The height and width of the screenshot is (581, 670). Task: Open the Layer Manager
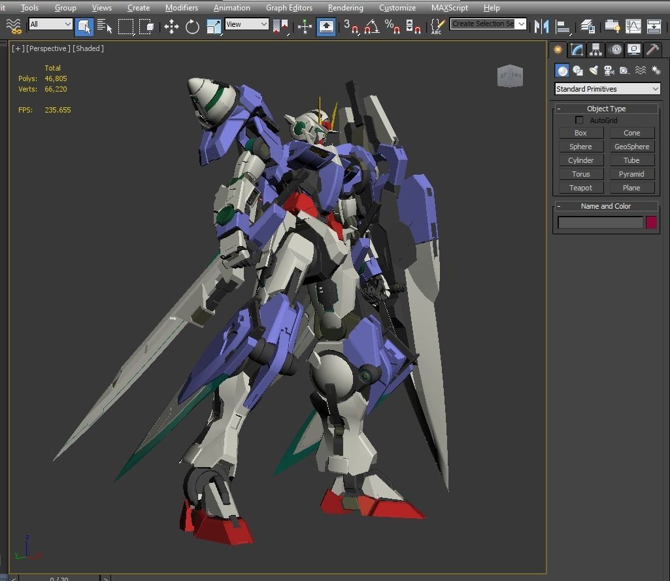click(x=588, y=27)
